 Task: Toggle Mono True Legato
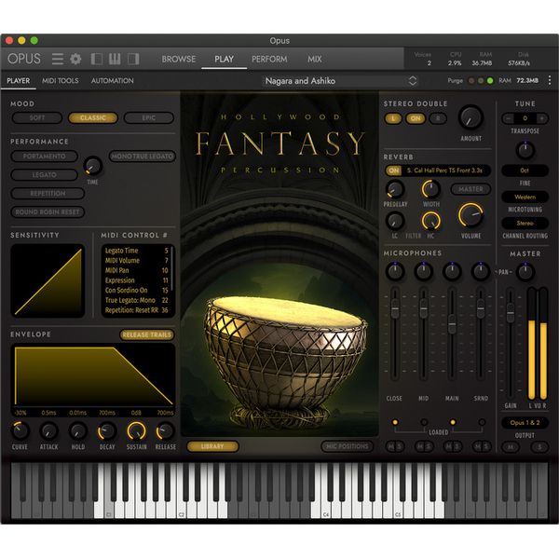pos(142,157)
